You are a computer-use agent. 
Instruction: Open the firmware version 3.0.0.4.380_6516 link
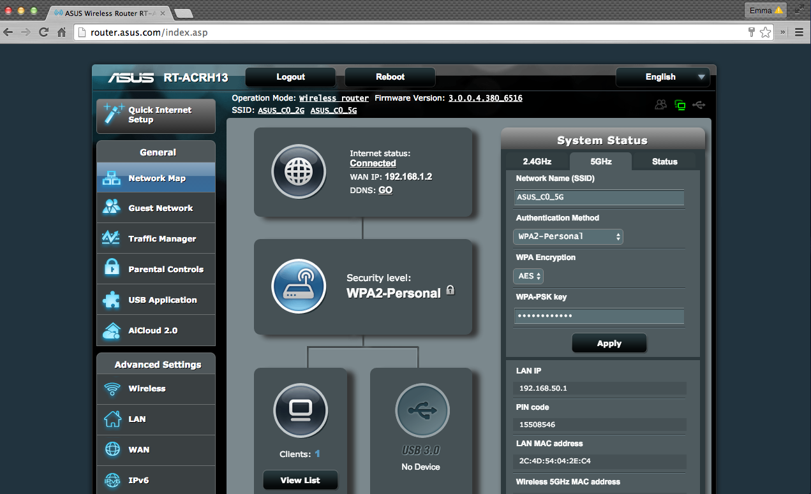coord(485,98)
